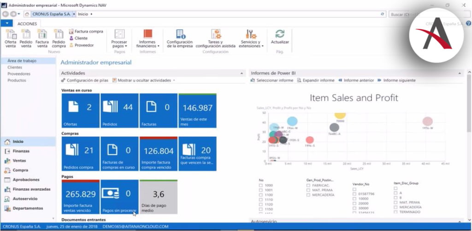Open the Departamentos section
The height and width of the screenshot is (231, 472).
coord(28,208)
